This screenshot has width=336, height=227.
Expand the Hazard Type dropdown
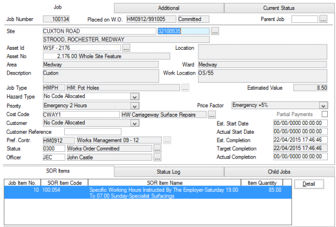pyautogui.click(x=135, y=97)
